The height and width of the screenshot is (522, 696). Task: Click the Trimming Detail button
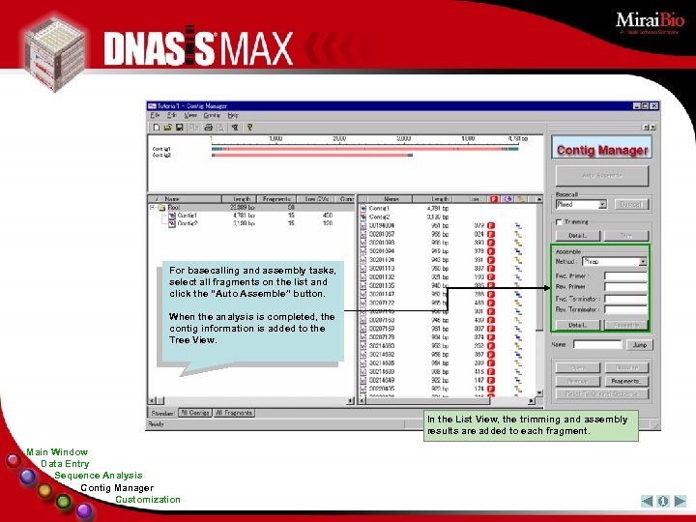pyautogui.click(x=577, y=236)
